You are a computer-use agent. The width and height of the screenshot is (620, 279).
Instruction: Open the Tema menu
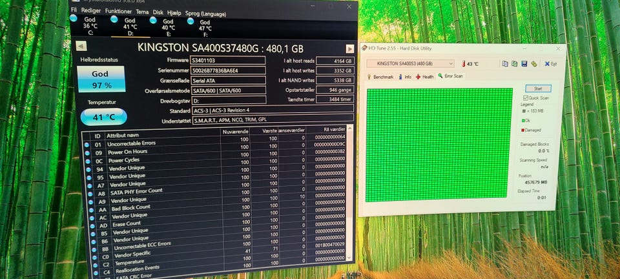coord(142,12)
